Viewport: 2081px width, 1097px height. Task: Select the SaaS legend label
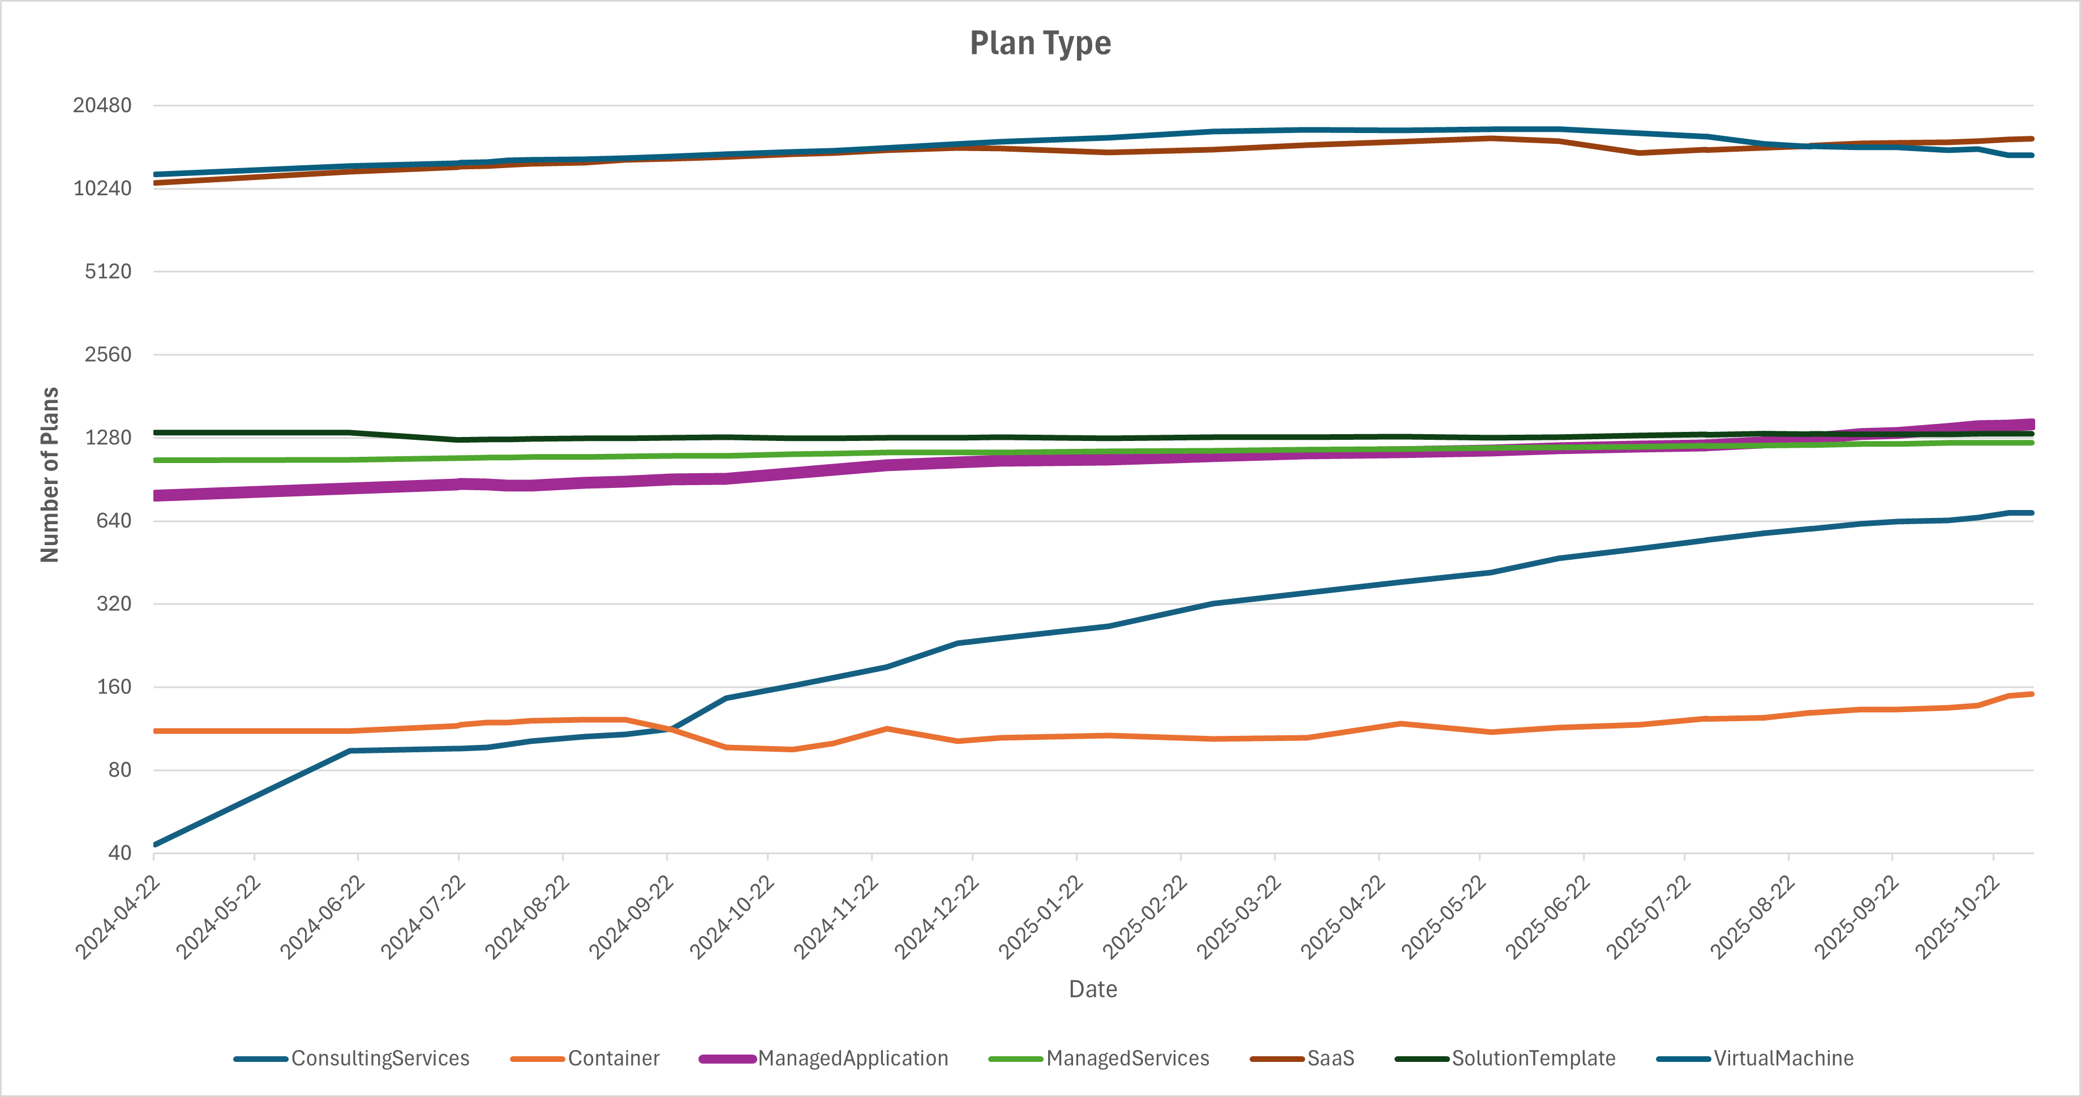(1331, 1058)
